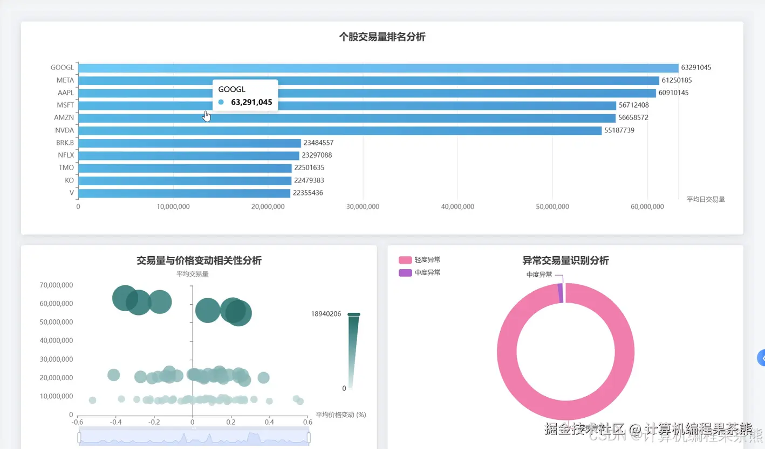
Task: Click the bar value 22501635
Action: (x=309, y=167)
